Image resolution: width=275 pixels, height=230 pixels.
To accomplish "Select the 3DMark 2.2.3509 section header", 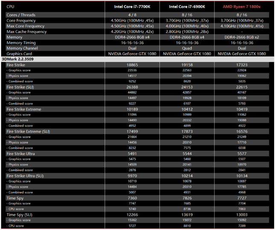I will coord(18,59).
